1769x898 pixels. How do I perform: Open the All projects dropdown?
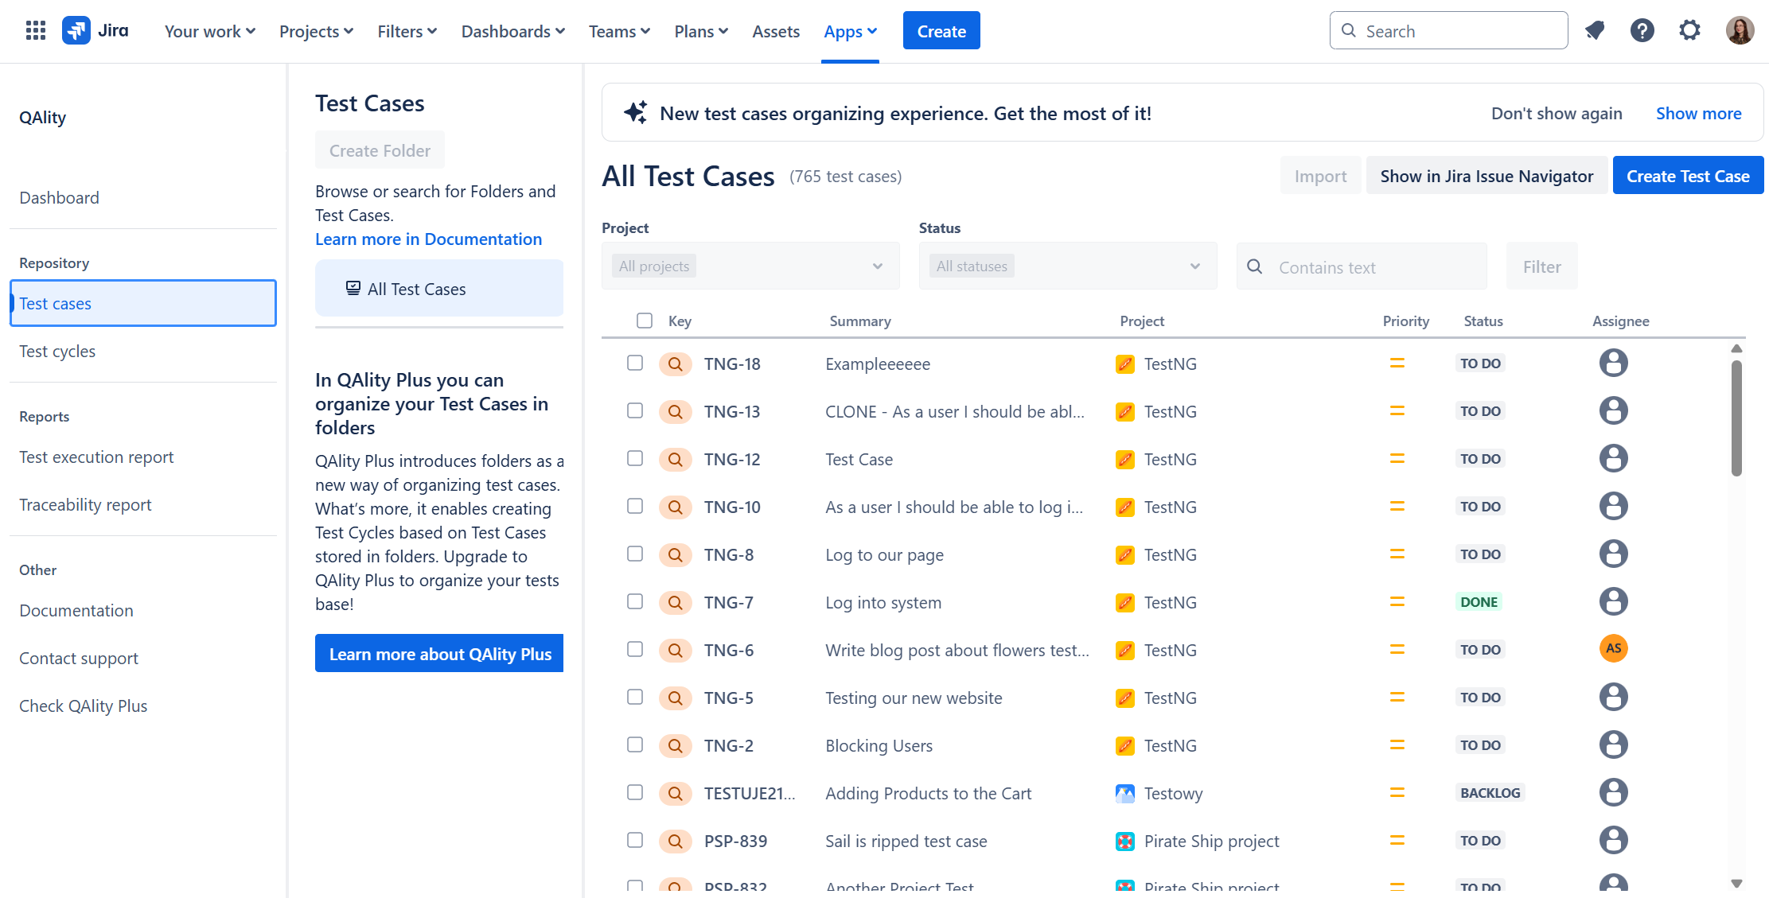(750, 266)
